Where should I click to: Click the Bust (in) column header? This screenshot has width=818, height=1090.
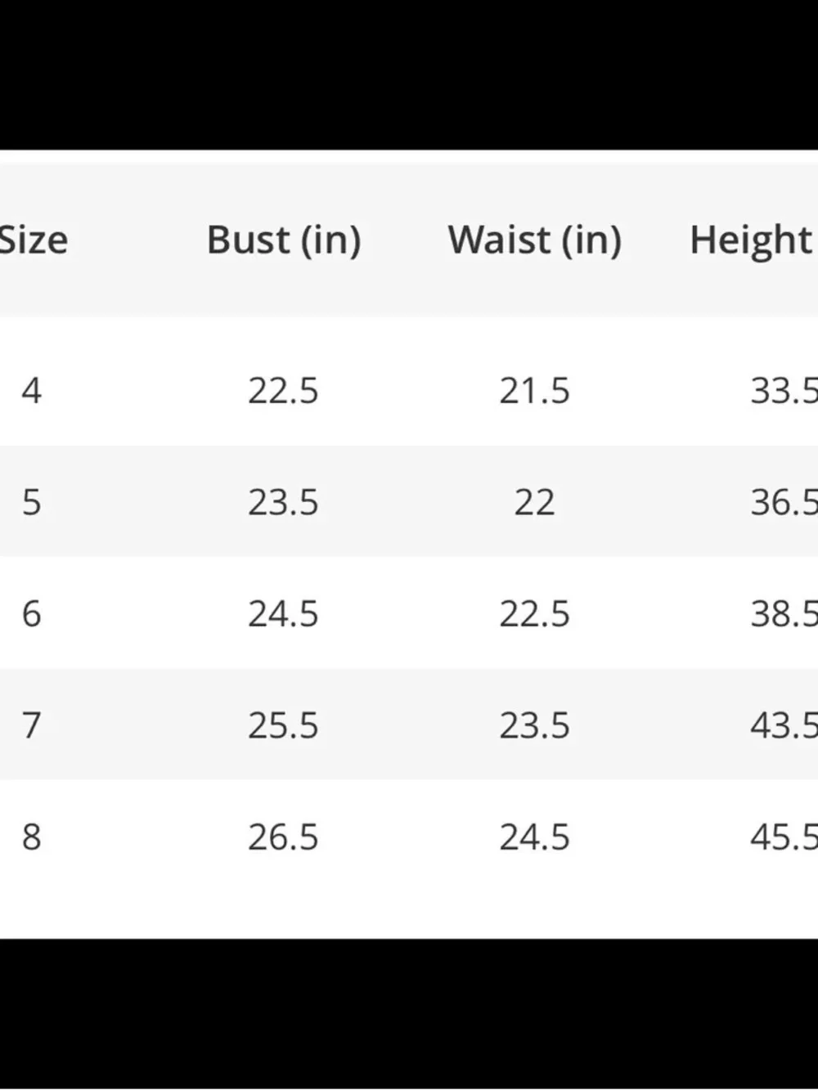pyautogui.click(x=284, y=240)
